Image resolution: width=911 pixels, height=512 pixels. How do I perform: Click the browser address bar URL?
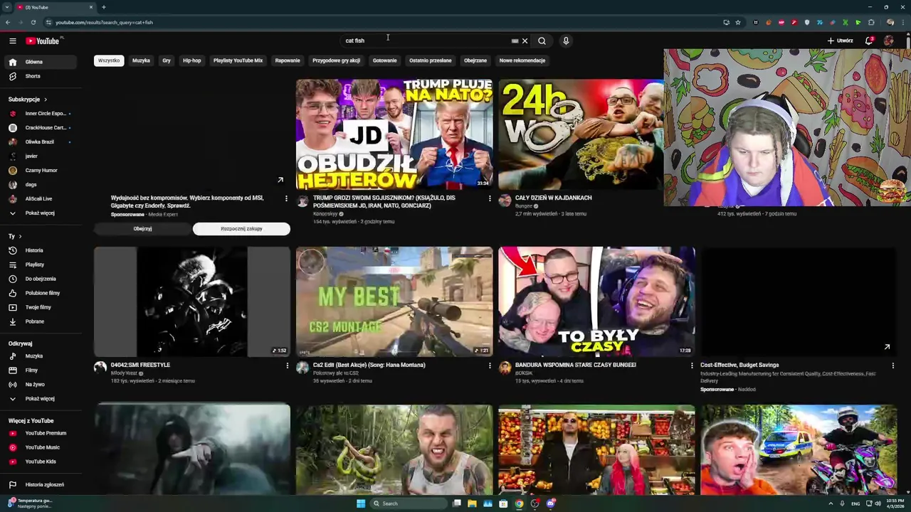coord(104,22)
